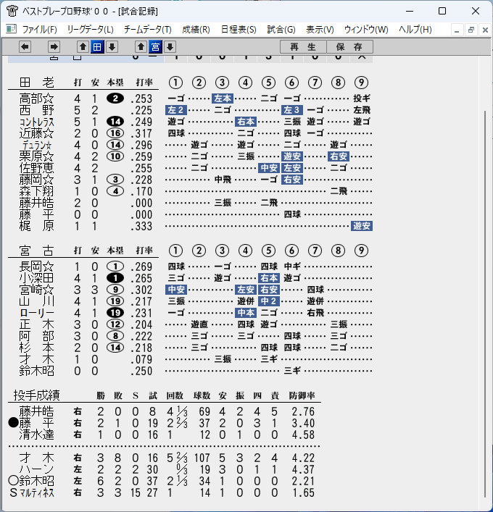This screenshot has width=493, height=512.
Task: Open the リーグデータ(L) menu
Action: [90, 30]
